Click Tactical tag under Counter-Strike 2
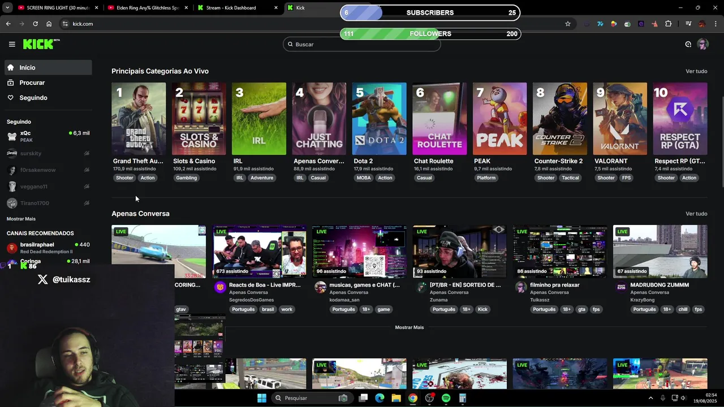Image resolution: width=724 pixels, height=407 pixels. (x=570, y=177)
